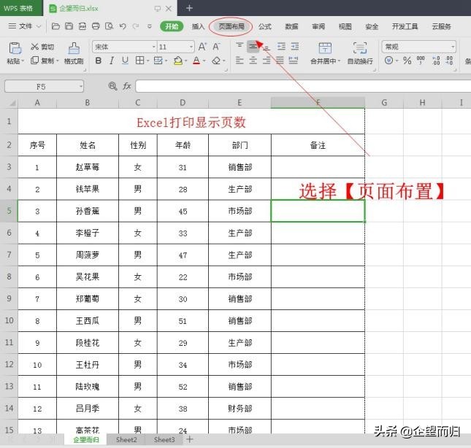Open the 审阅 ribbon tab

318,26
